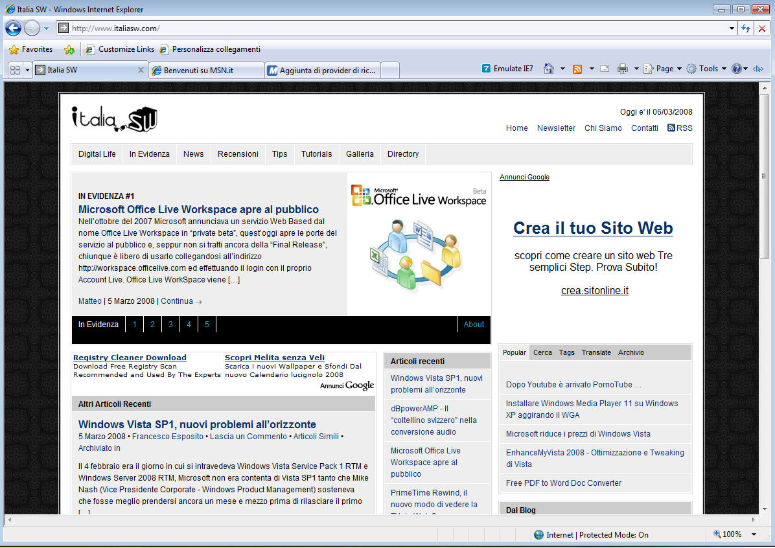The image size is (775, 548).
Task: Open the Personalizza collegamenti favorite
Action: point(210,49)
